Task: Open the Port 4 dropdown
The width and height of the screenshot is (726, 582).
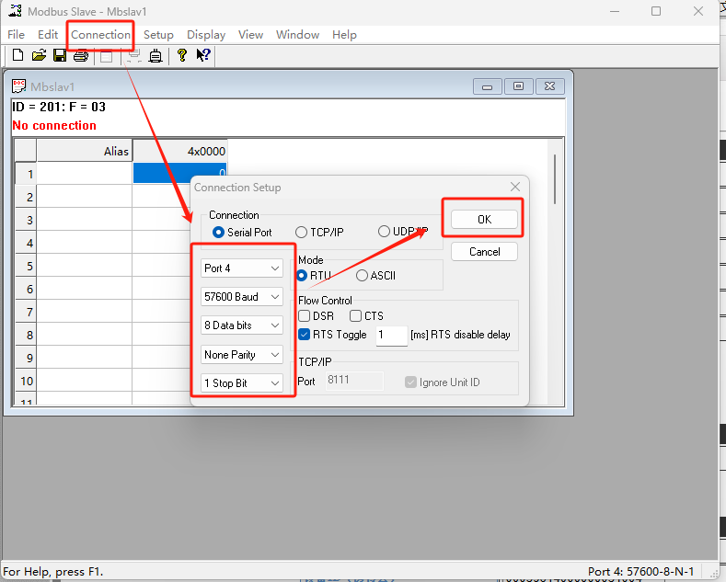Action: [242, 268]
